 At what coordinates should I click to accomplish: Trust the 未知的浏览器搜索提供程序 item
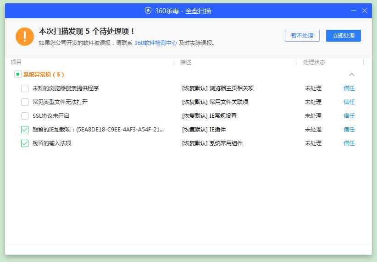349,88
